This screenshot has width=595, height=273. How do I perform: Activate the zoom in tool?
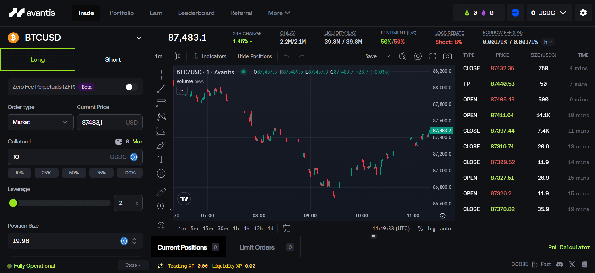coord(161,206)
